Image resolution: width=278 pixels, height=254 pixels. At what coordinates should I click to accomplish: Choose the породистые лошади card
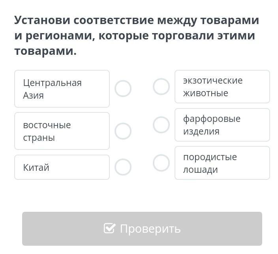[222, 163]
